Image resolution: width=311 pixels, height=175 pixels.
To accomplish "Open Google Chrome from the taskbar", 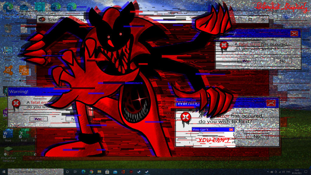I will (91, 171).
